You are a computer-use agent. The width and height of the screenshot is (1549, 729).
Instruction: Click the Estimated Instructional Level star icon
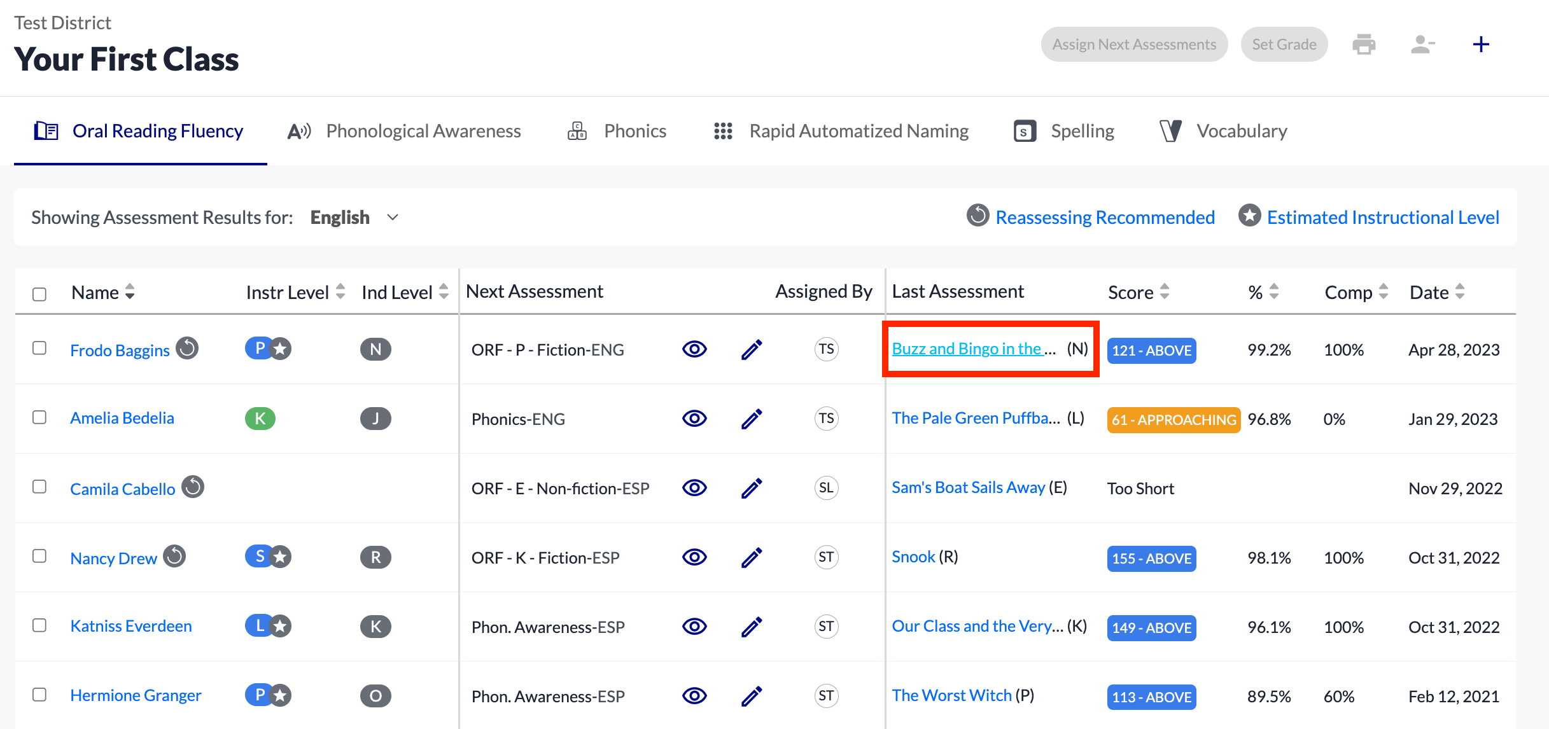point(1249,216)
